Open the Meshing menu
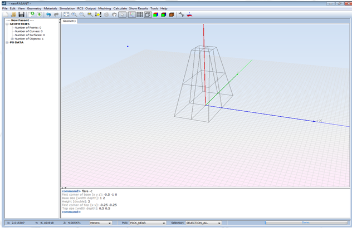Screen dimensions: 352x228 tap(104, 8)
